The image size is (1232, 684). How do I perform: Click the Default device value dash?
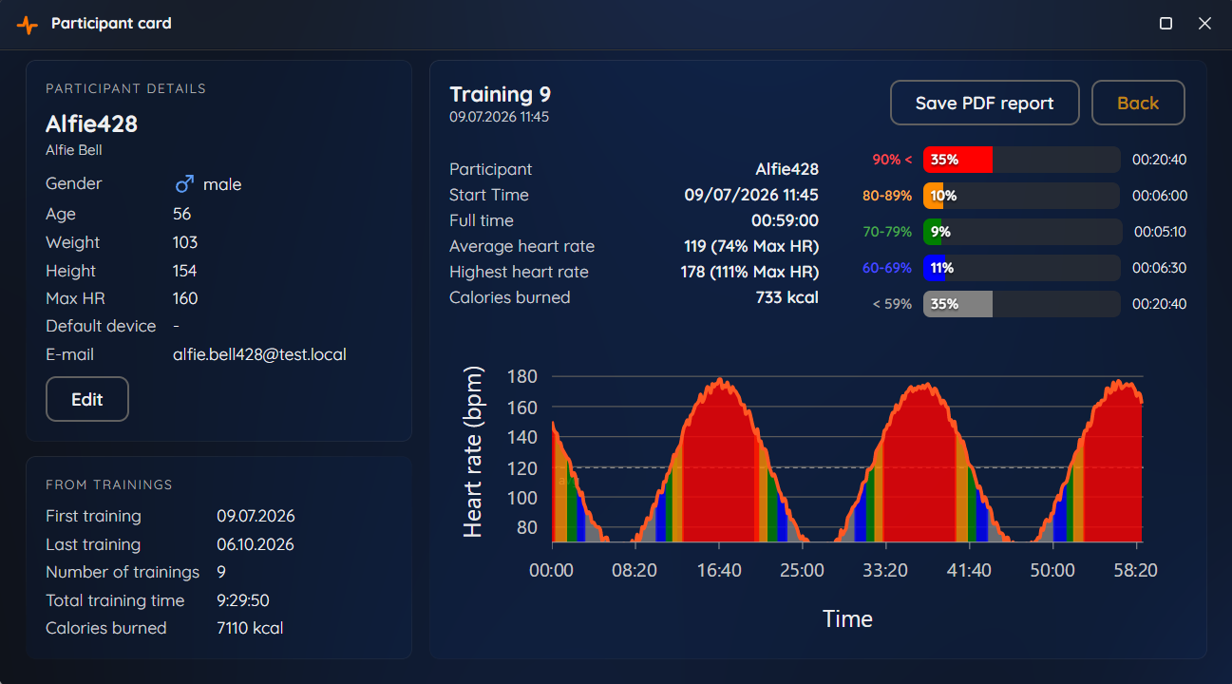point(177,326)
